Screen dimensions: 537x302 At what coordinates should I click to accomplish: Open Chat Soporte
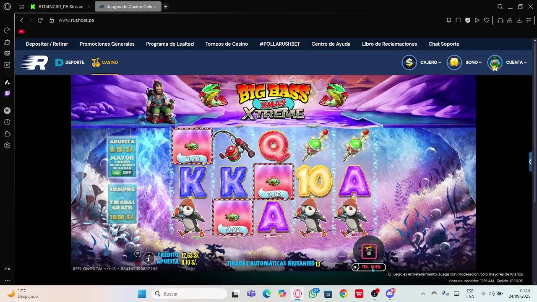pyautogui.click(x=444, y=44)
